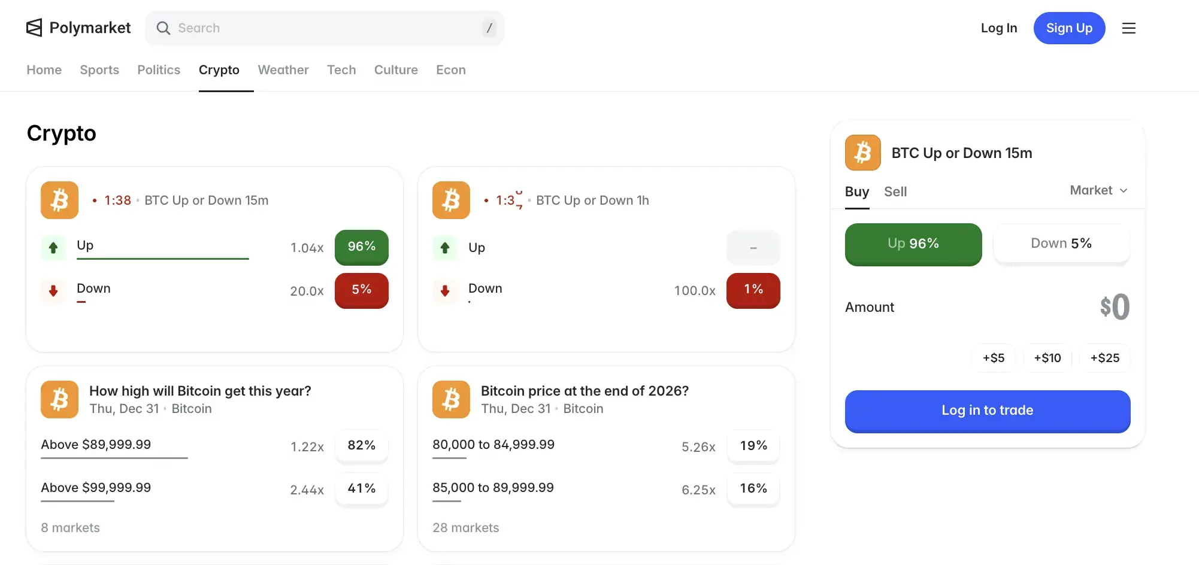The width and height of the screenshot is (1199, 565).
Task: Click the search magnifier icon
Action: [163, 28]
